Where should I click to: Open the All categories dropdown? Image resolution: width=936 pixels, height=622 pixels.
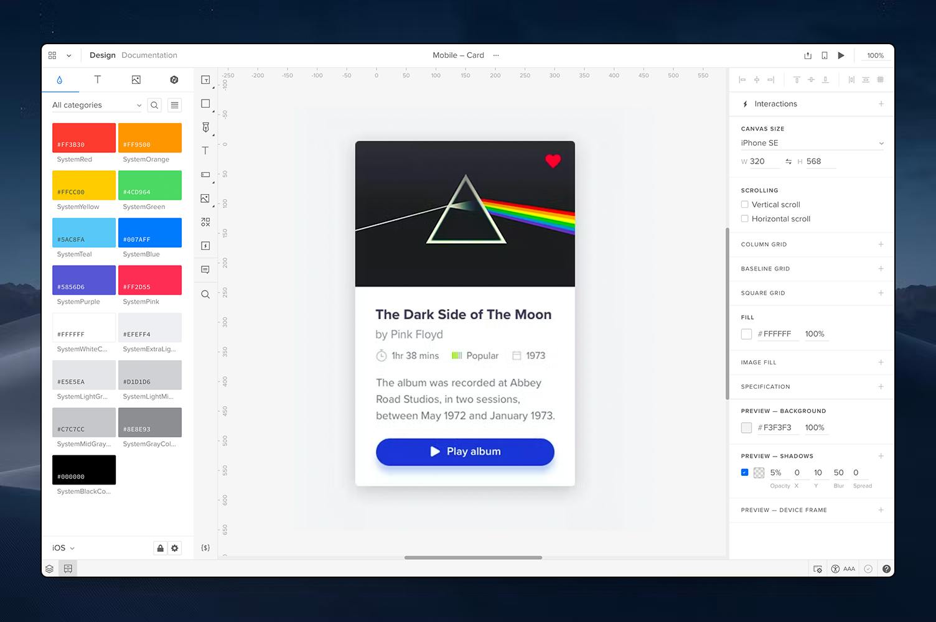tap(96, 104)
